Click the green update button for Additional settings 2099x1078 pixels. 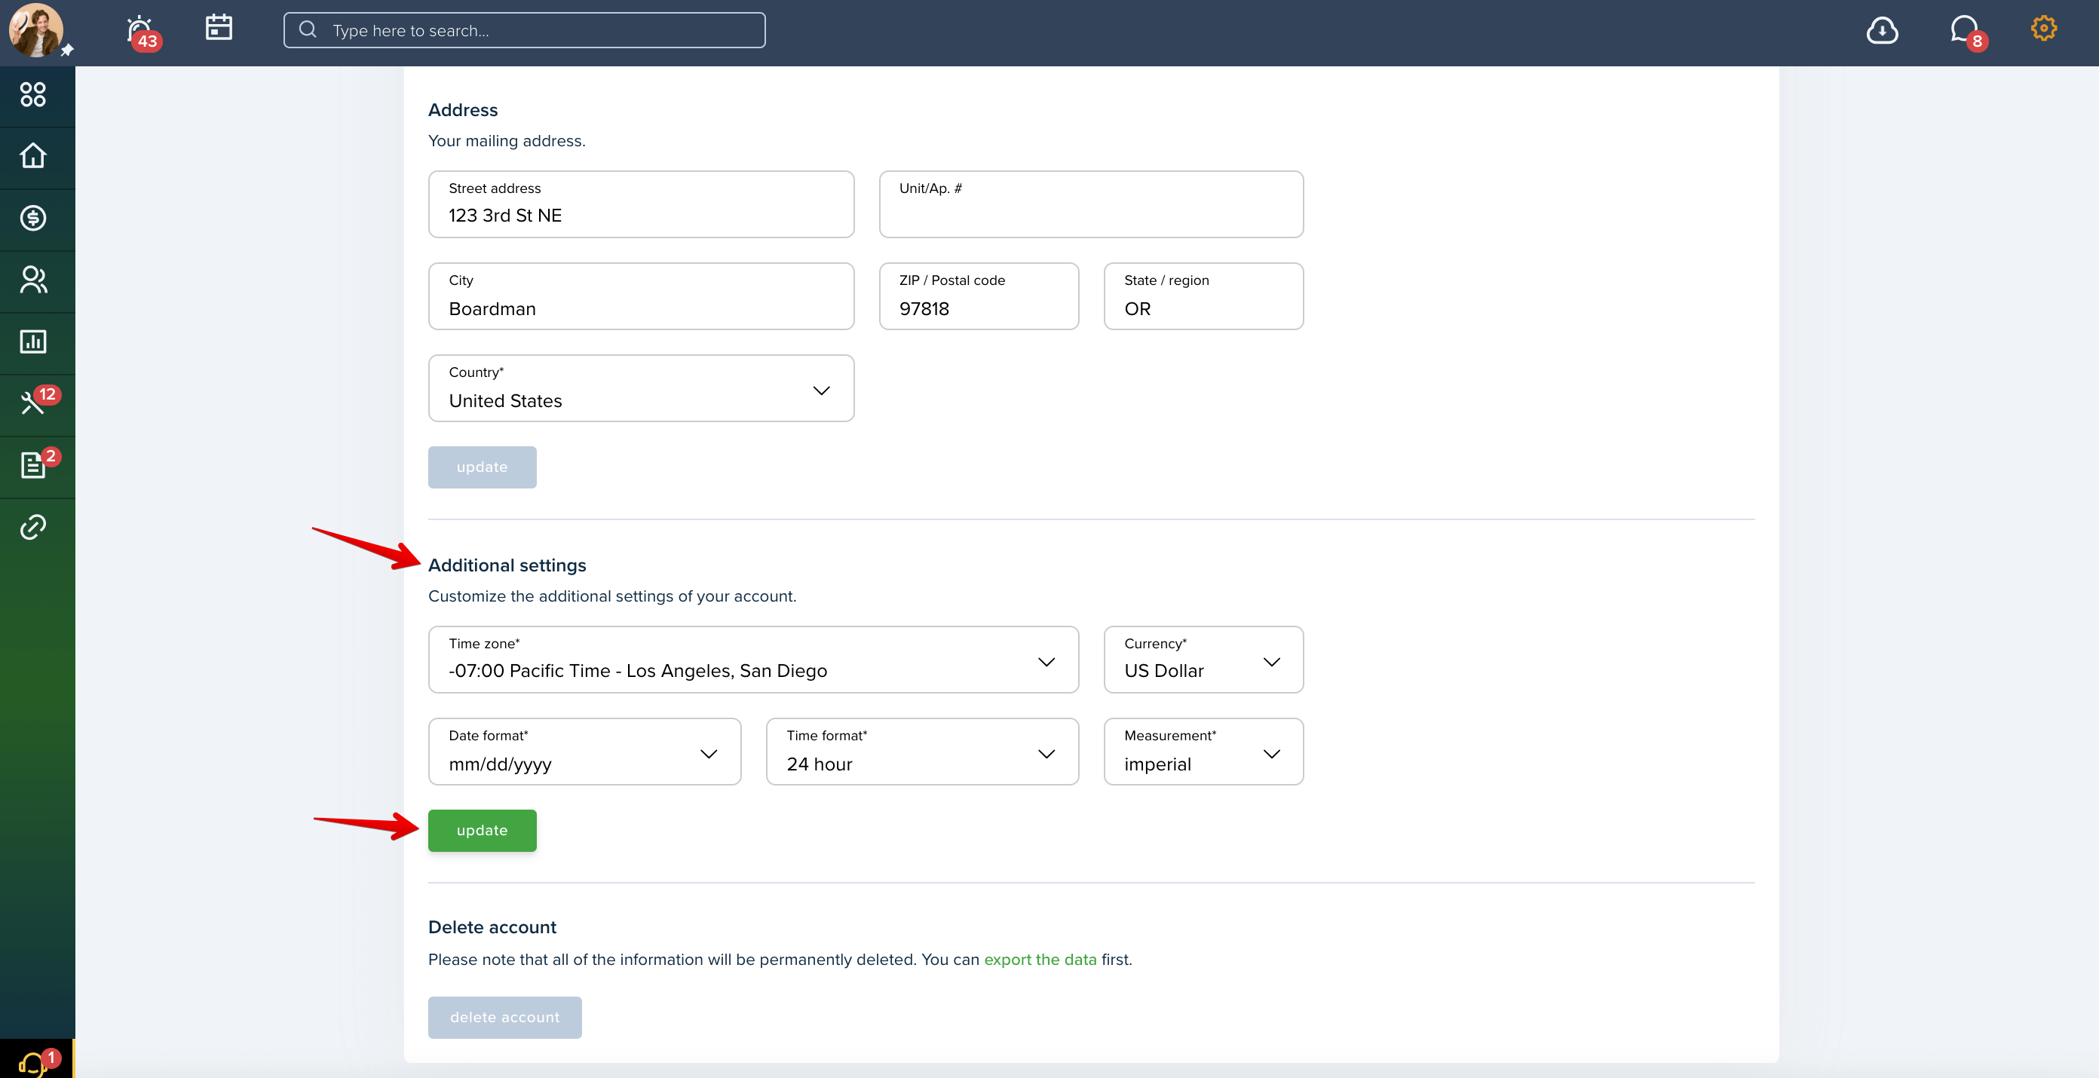click(483, 831)
